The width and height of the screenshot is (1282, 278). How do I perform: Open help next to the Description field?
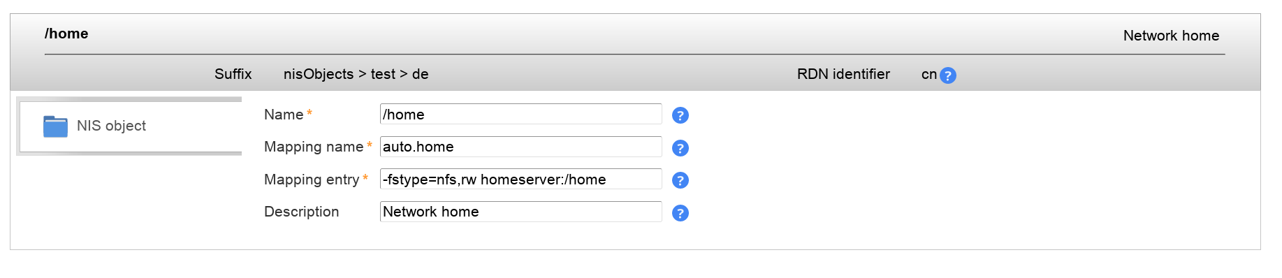tap(680, 213)
